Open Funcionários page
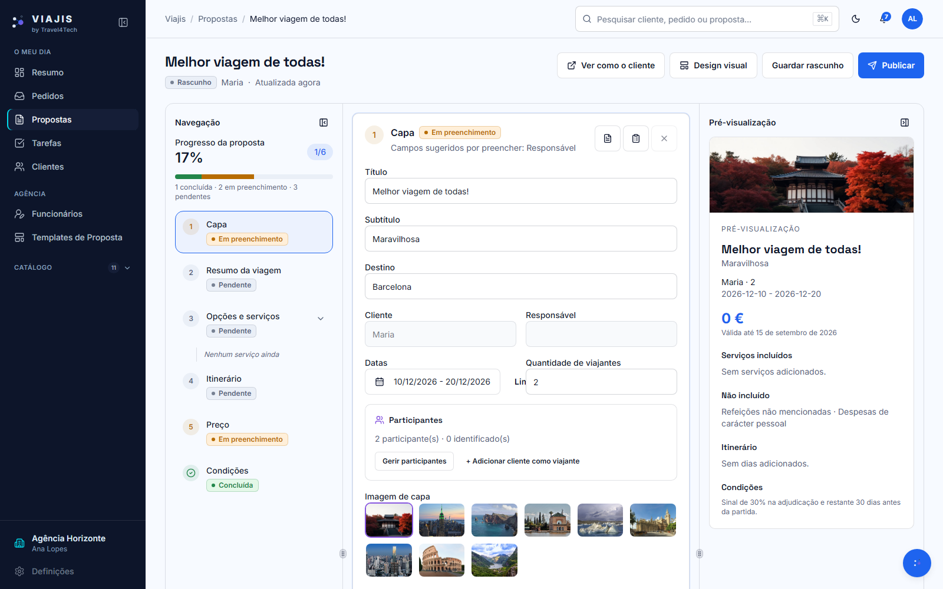943x589 pixels. 73,214
